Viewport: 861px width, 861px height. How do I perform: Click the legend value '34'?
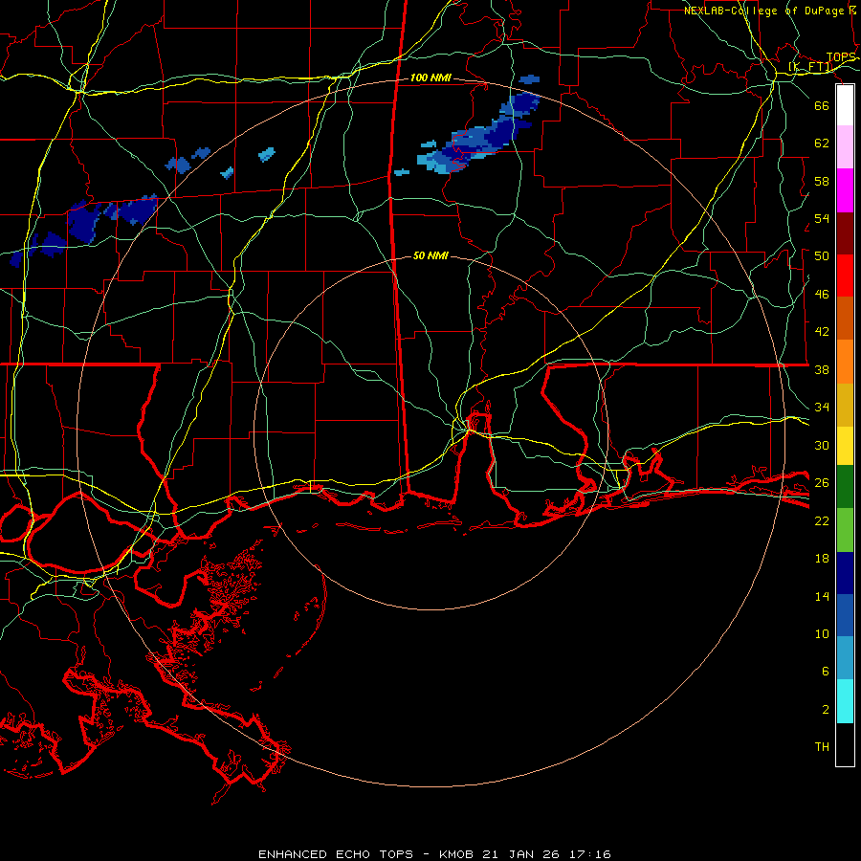[822, 408]
